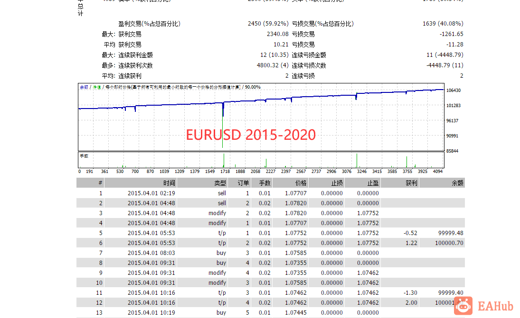Select the time cell 2015.04.01 02:19

[151, 193]
